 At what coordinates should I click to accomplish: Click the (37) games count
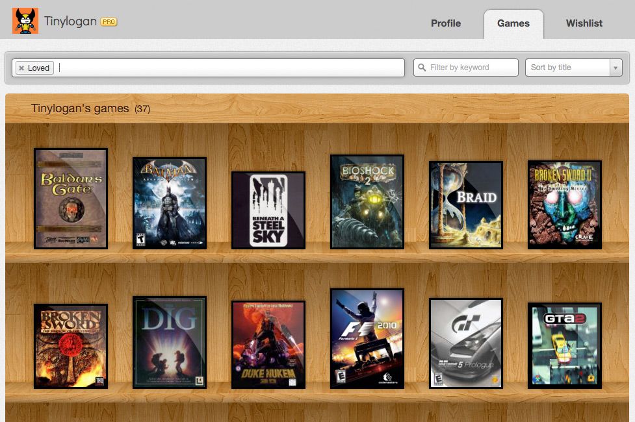tap(142, 109)
